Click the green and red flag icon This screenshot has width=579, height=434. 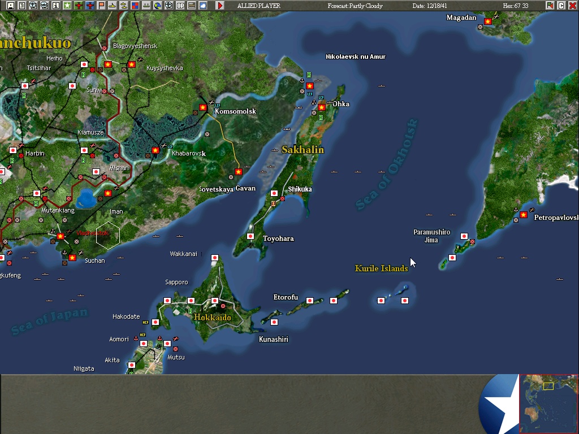coord(550,6)
